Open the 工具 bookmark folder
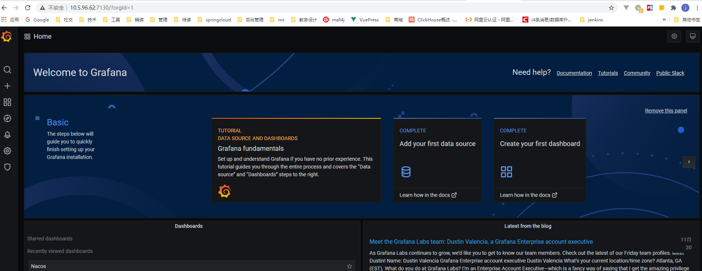Viewport: 702px width, 271px height. click(x=112, y=20)
